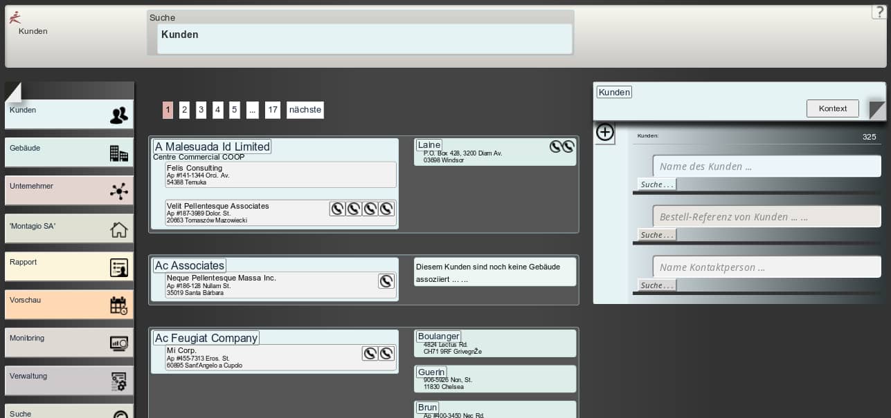Open the help question mark icon

[879, 12]
